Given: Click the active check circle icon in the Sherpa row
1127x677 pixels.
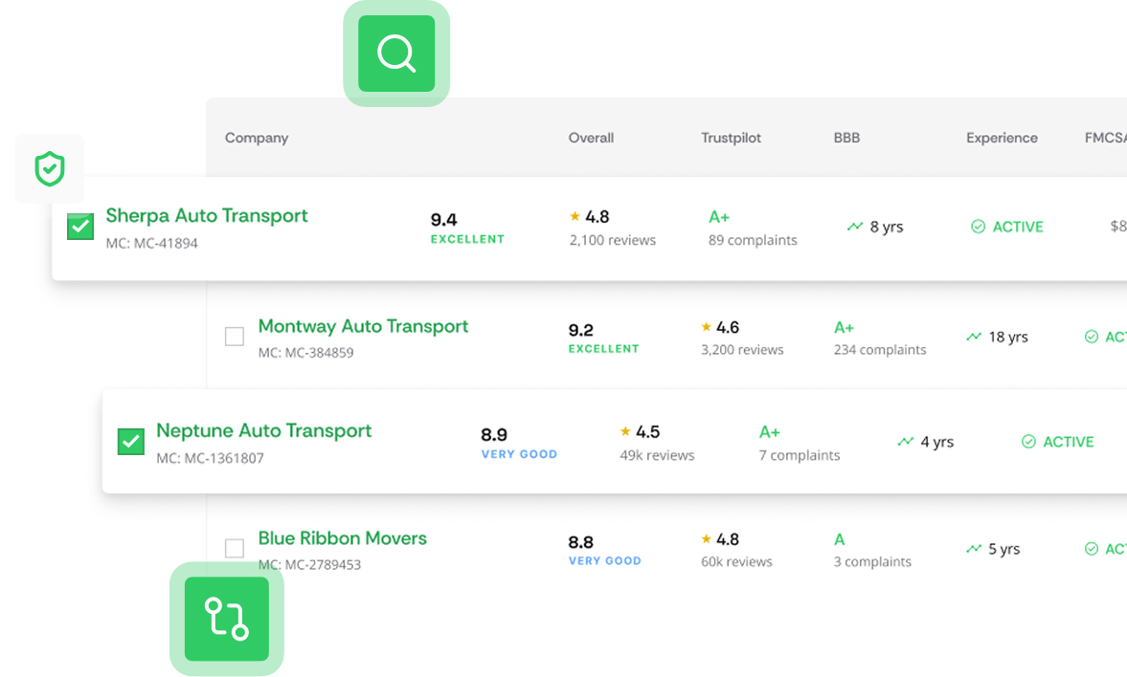Looking at the screenshot, I should click(x=979, y=227).
